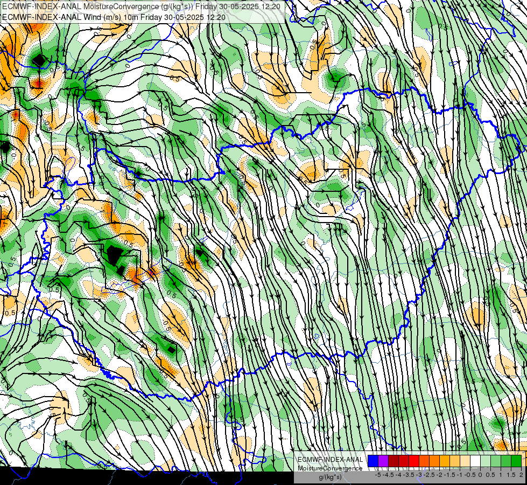Select the 'MoistureConvergence (g/(kg*s))' title line
This screenshot has width=527, height=485.
click(141, 6)
